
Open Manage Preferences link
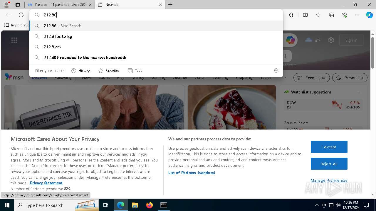(329, 181)
